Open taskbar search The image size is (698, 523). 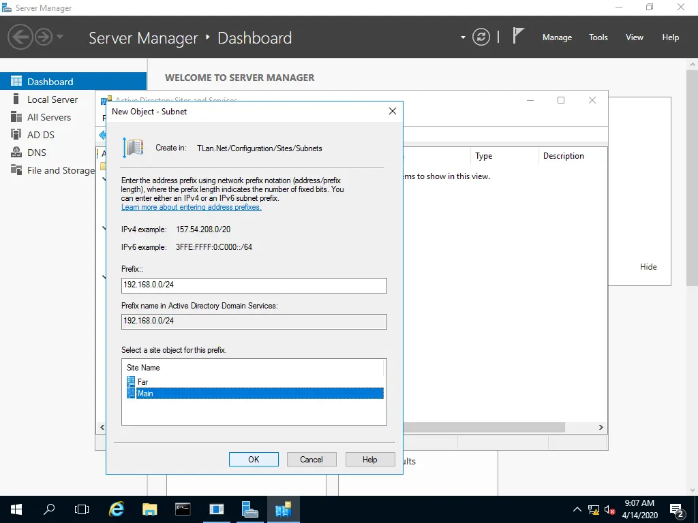coord(49,509)
